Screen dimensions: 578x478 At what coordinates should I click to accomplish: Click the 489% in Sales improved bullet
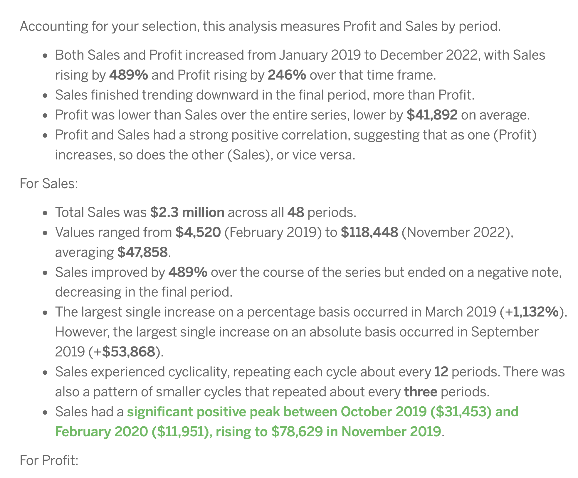tap(188, 272)
